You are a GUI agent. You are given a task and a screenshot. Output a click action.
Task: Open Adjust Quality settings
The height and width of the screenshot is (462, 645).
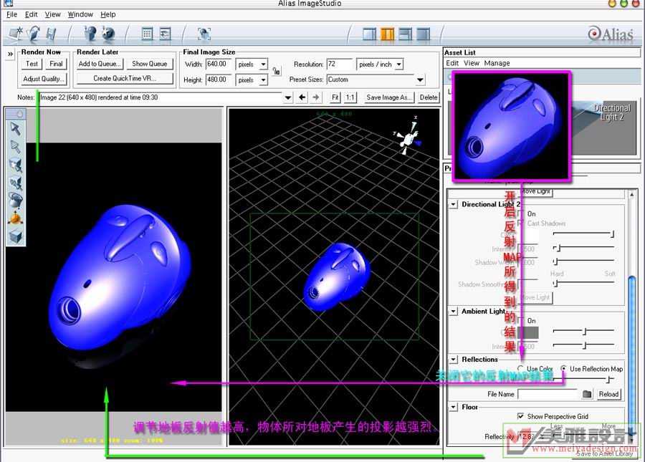[x=44, y=79]
